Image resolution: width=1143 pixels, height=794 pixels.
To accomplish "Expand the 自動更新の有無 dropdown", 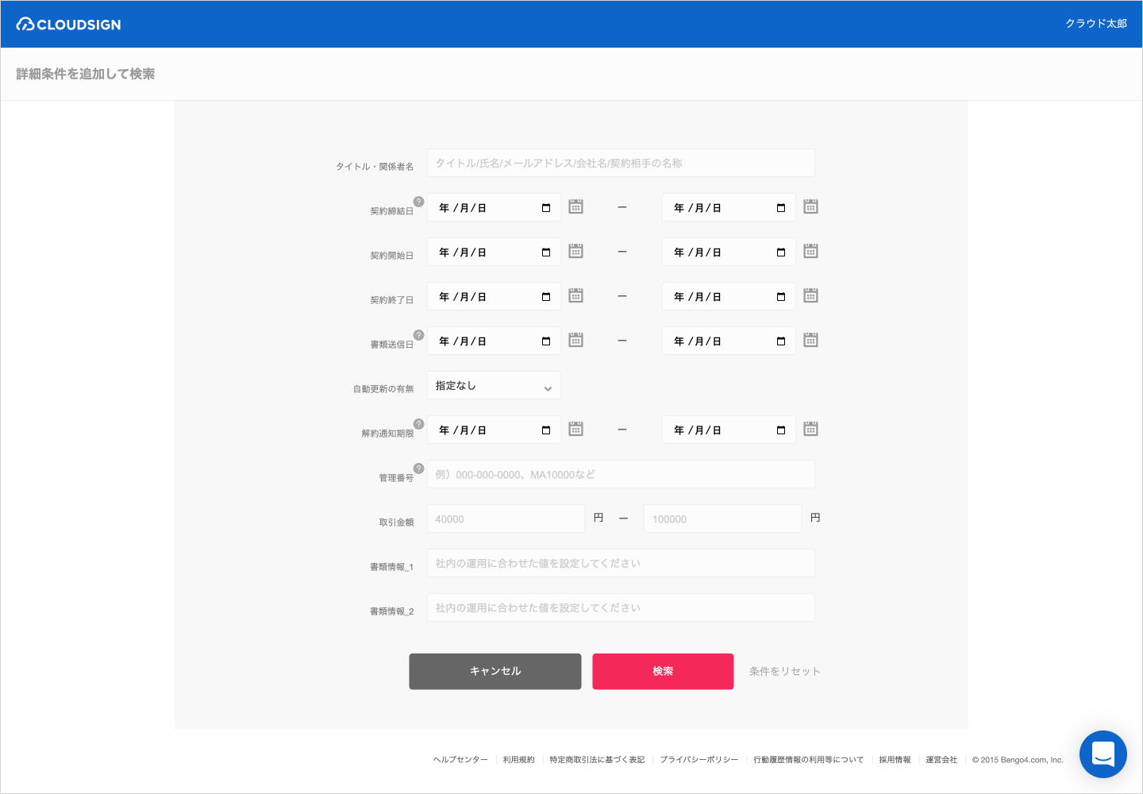I will point(494,385).
